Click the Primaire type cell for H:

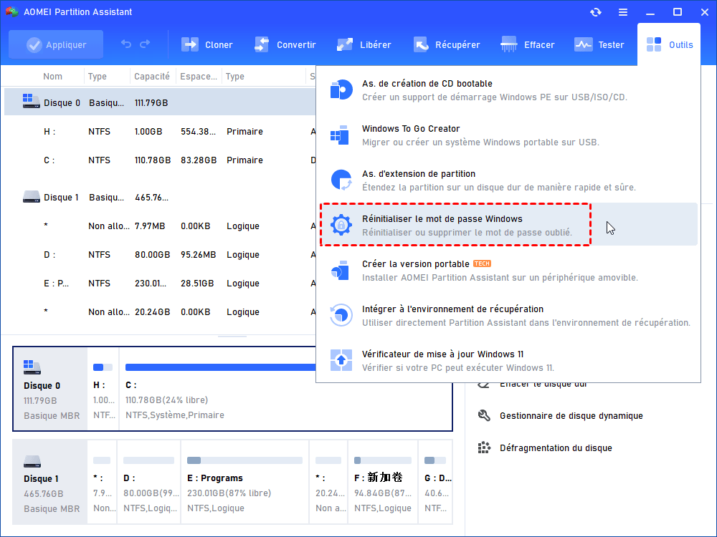tap(244, 132)
